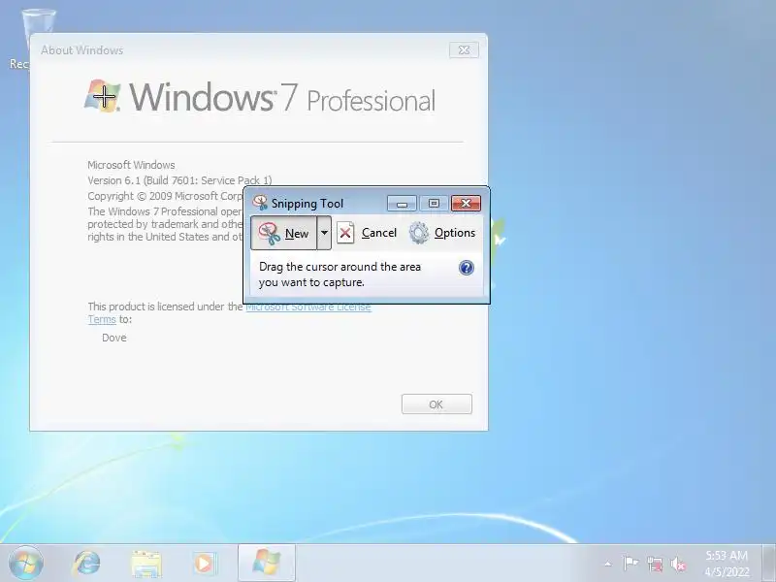Open Snipping Tool help question-mark icon
This screenshot has width=776, height=582.
click(x=467, y=268)
